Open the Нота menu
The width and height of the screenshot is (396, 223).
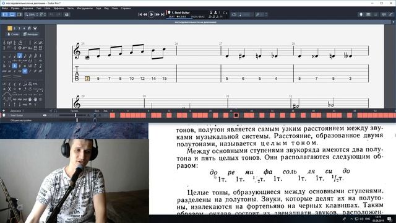coord(47,8)
